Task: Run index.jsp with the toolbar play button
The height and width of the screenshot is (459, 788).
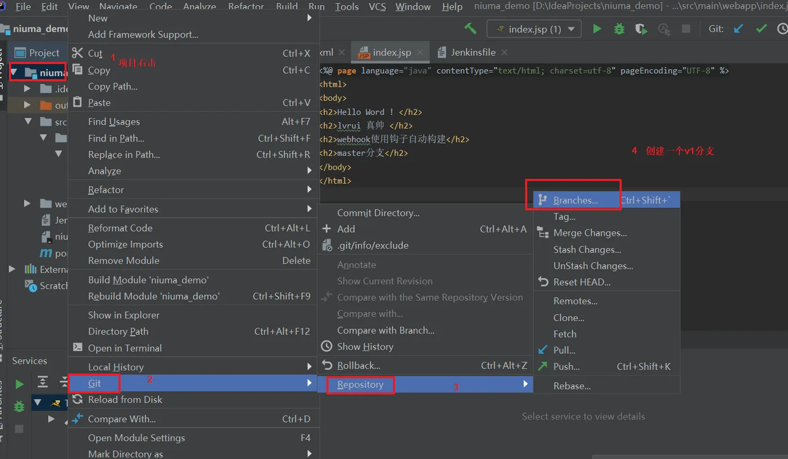Action: [x=597, y=29]
